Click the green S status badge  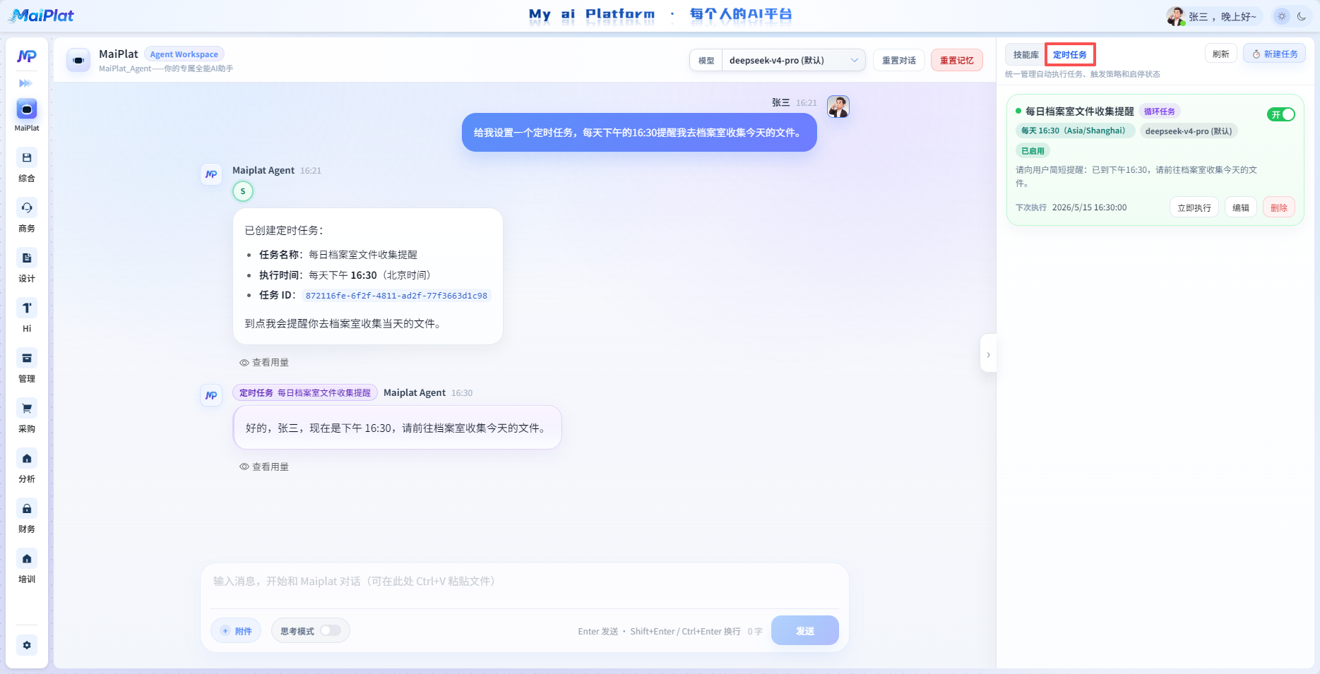click(243, 191)
